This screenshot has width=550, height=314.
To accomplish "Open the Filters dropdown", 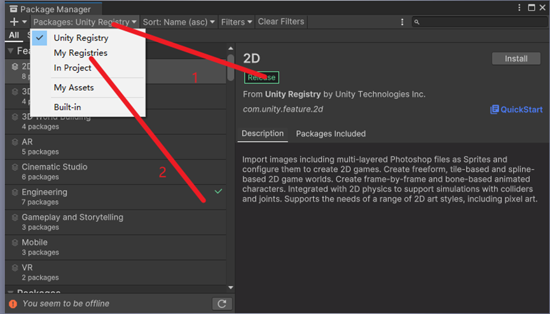I will (237, 22).
